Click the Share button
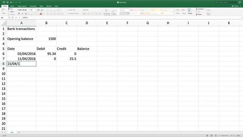The width and height of the screenshot is (243, 137). (235, 6)
